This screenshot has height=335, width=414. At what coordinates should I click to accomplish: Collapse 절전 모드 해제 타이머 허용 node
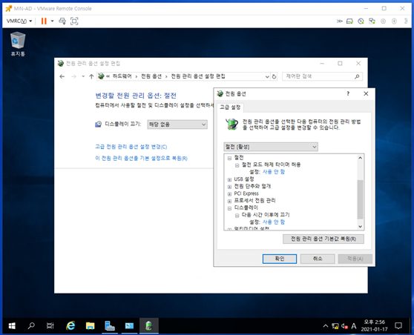(237, 165)
